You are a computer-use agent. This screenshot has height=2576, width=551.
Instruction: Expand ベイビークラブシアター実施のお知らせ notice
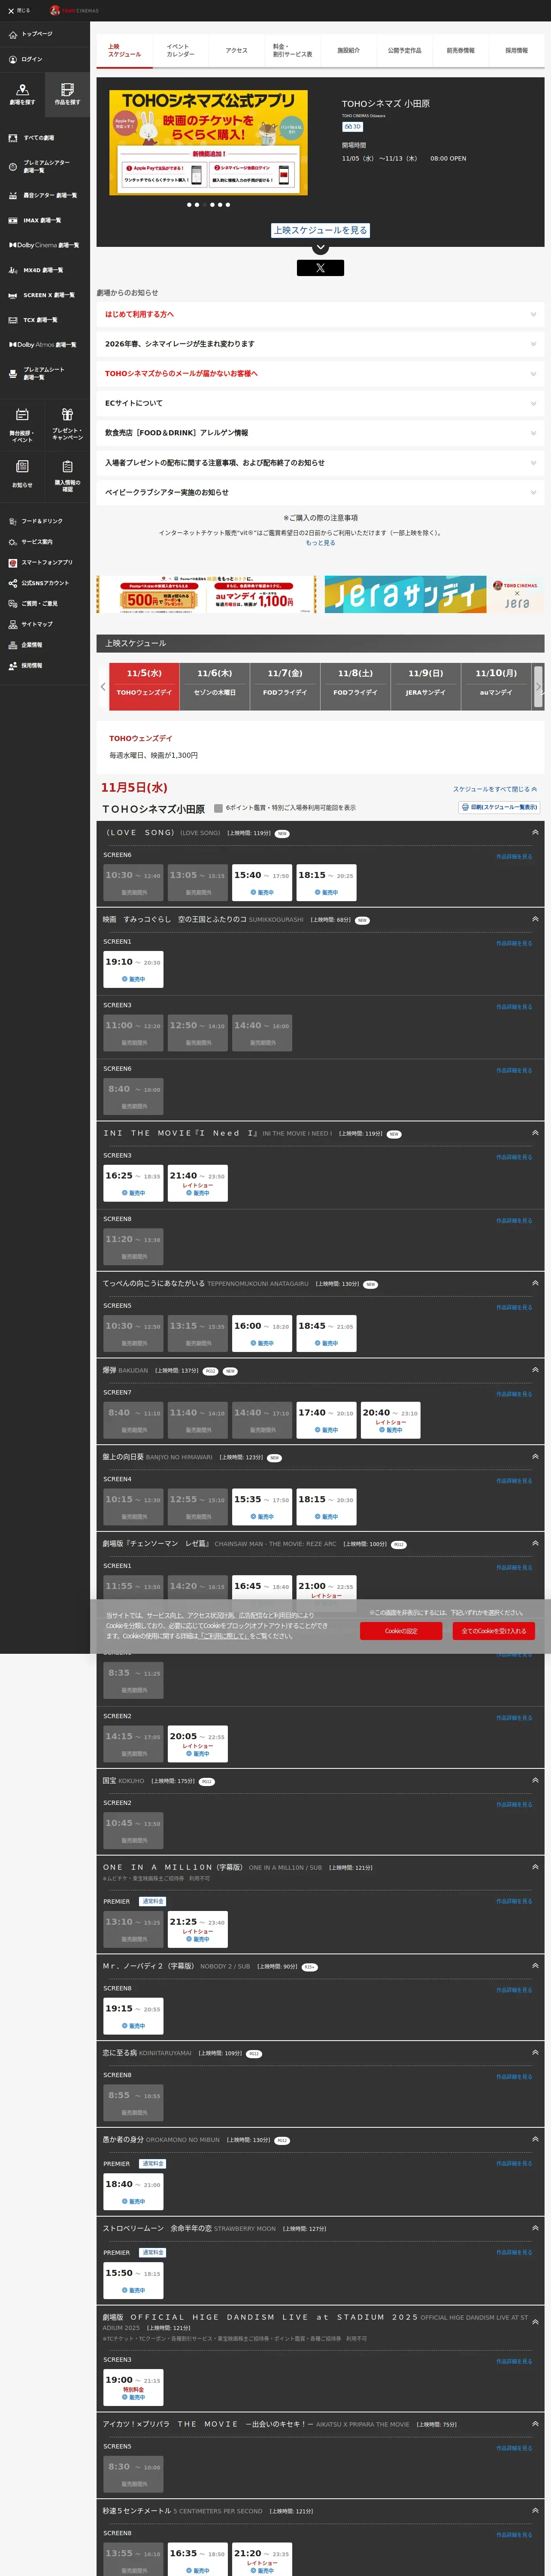pyautogui.click(x=320, y=492)
